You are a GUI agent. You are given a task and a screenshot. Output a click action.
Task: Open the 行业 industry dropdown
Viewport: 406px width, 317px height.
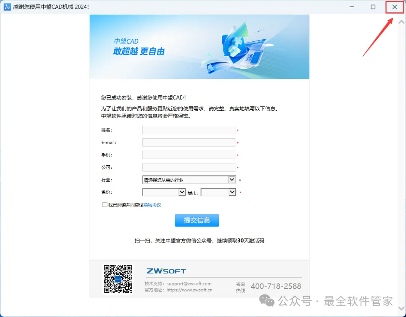pyautogui.click(x=189, y=180)
